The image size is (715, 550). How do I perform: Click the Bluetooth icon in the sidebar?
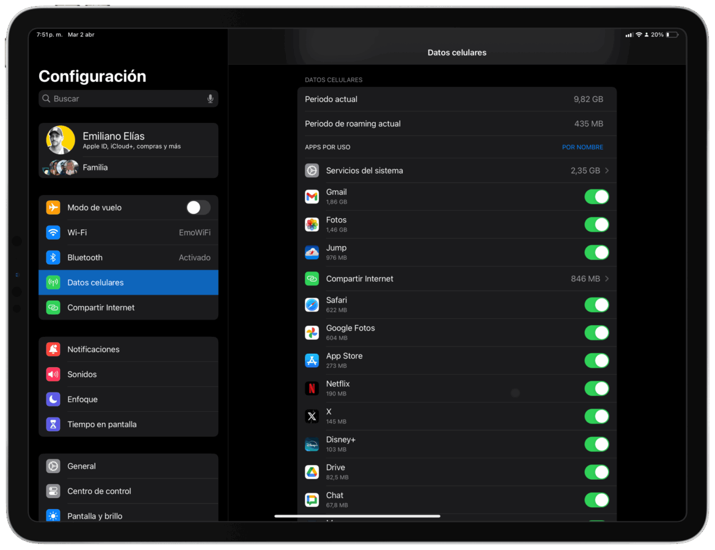click(x=53, y=257)
